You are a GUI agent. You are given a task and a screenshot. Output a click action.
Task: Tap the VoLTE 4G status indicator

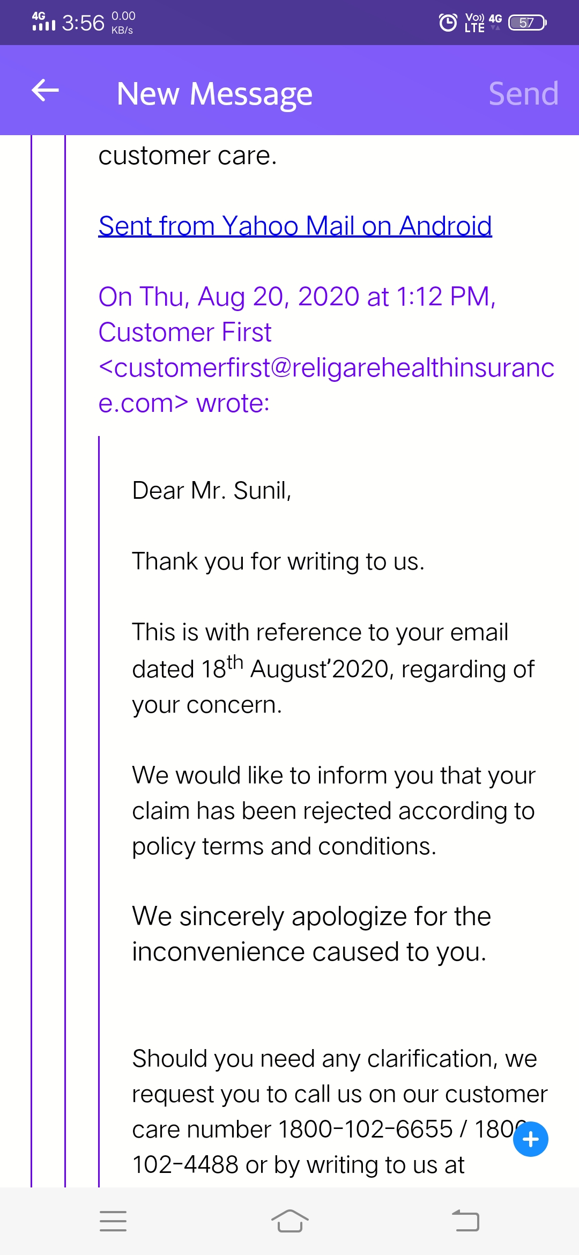click(x=482, y=23)
